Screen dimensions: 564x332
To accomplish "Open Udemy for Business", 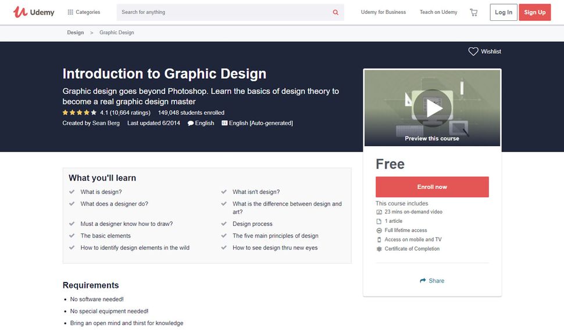I will tap(383, 12).
